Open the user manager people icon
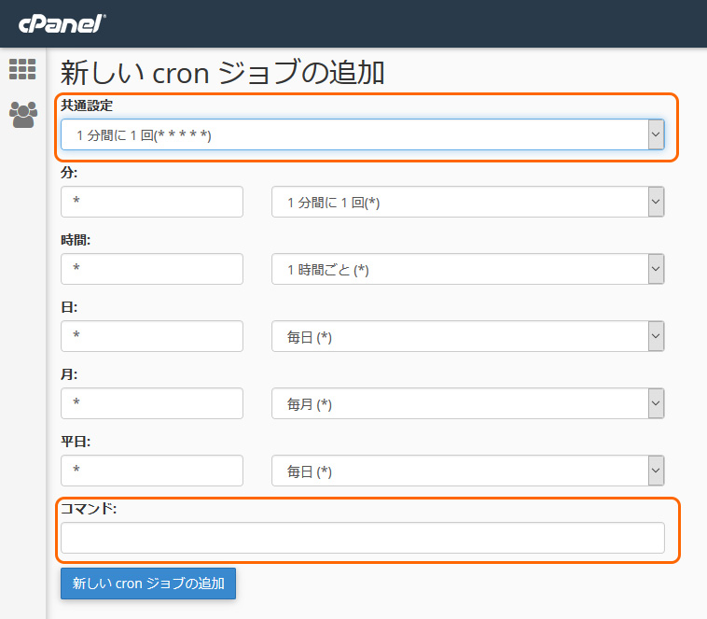Screen dimensions: 707x619 (x=23, y=115)
